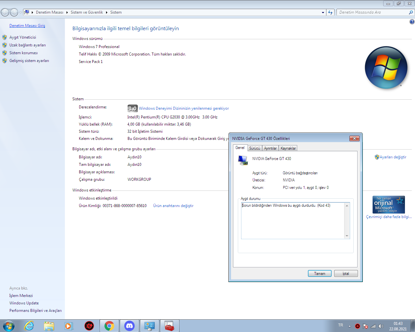Open Windows Media Player from the taskbar
Screen dimensions: 415x332
pos(69,326)
